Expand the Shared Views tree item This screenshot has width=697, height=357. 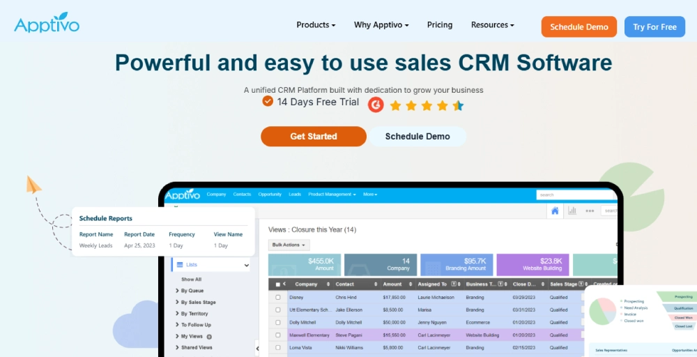coord(177,348)
